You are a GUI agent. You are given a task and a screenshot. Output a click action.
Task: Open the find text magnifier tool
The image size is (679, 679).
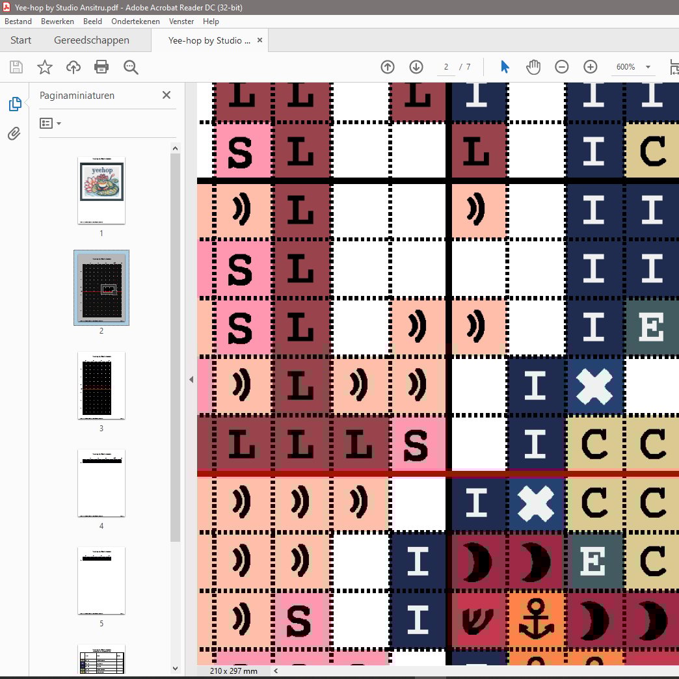click(x=131, y=67)
